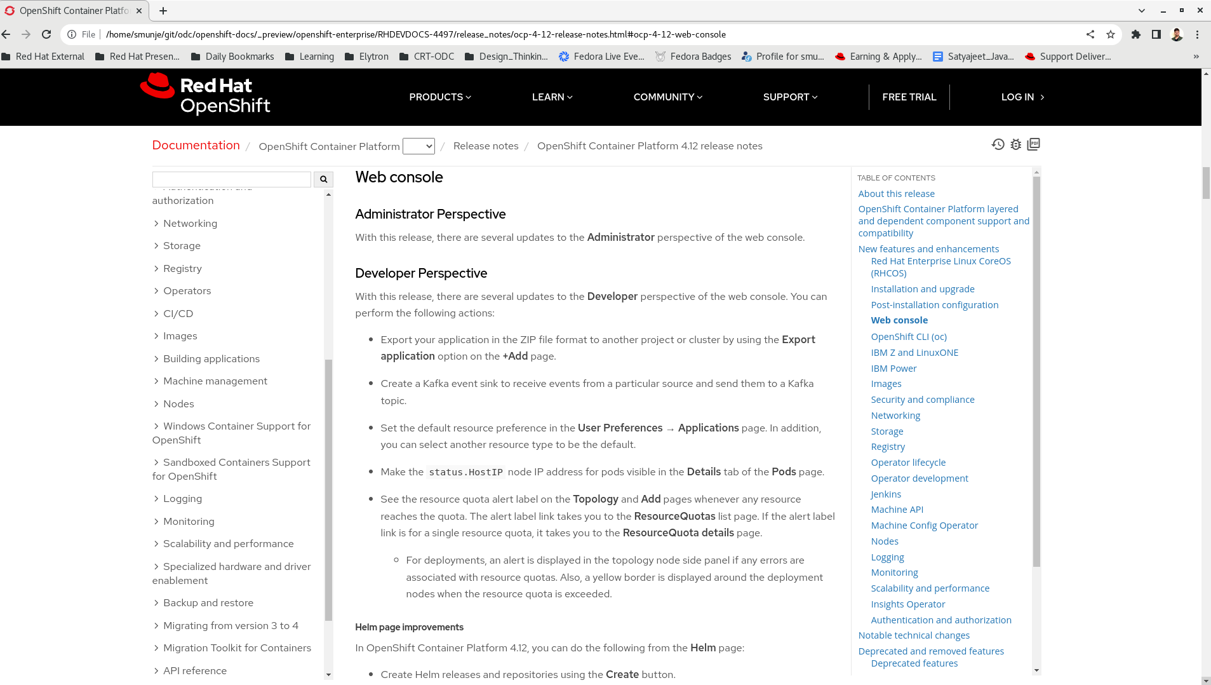Click the browser forward arrow

(26, 34)
